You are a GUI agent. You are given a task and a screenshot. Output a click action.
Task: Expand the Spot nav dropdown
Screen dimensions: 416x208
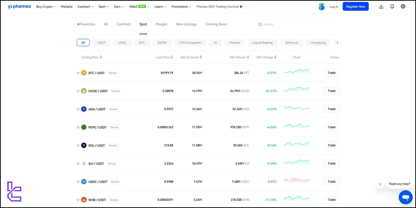(x=103, y=6)
